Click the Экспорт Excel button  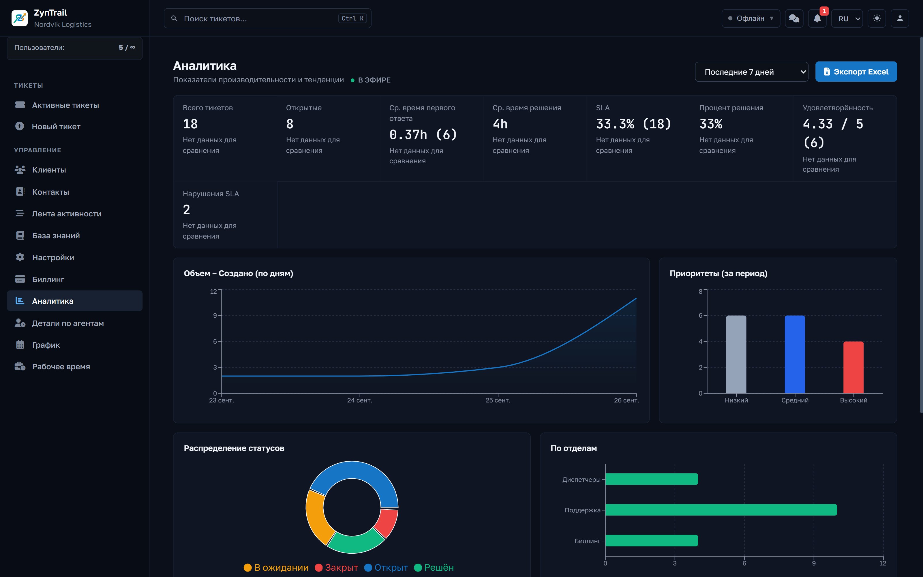[856, 72]
